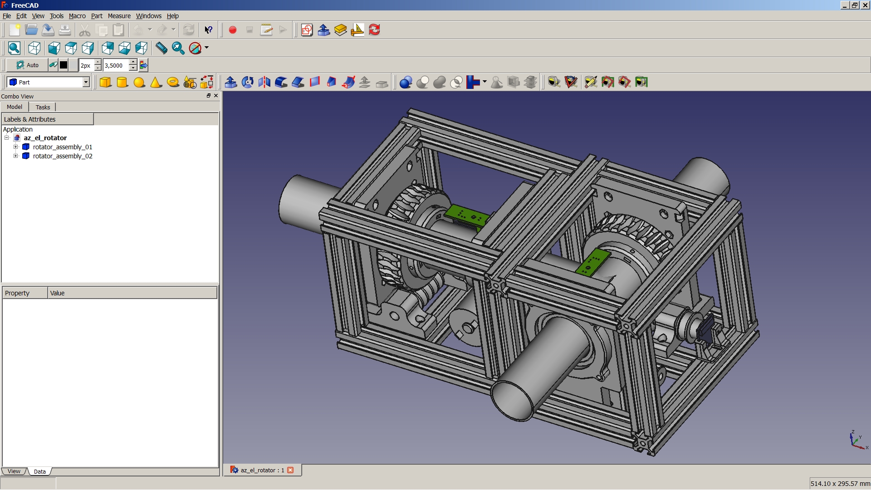Toggle all measurement dimensions visibility
The width and height of the screenshot is (871, 490).
608,82
